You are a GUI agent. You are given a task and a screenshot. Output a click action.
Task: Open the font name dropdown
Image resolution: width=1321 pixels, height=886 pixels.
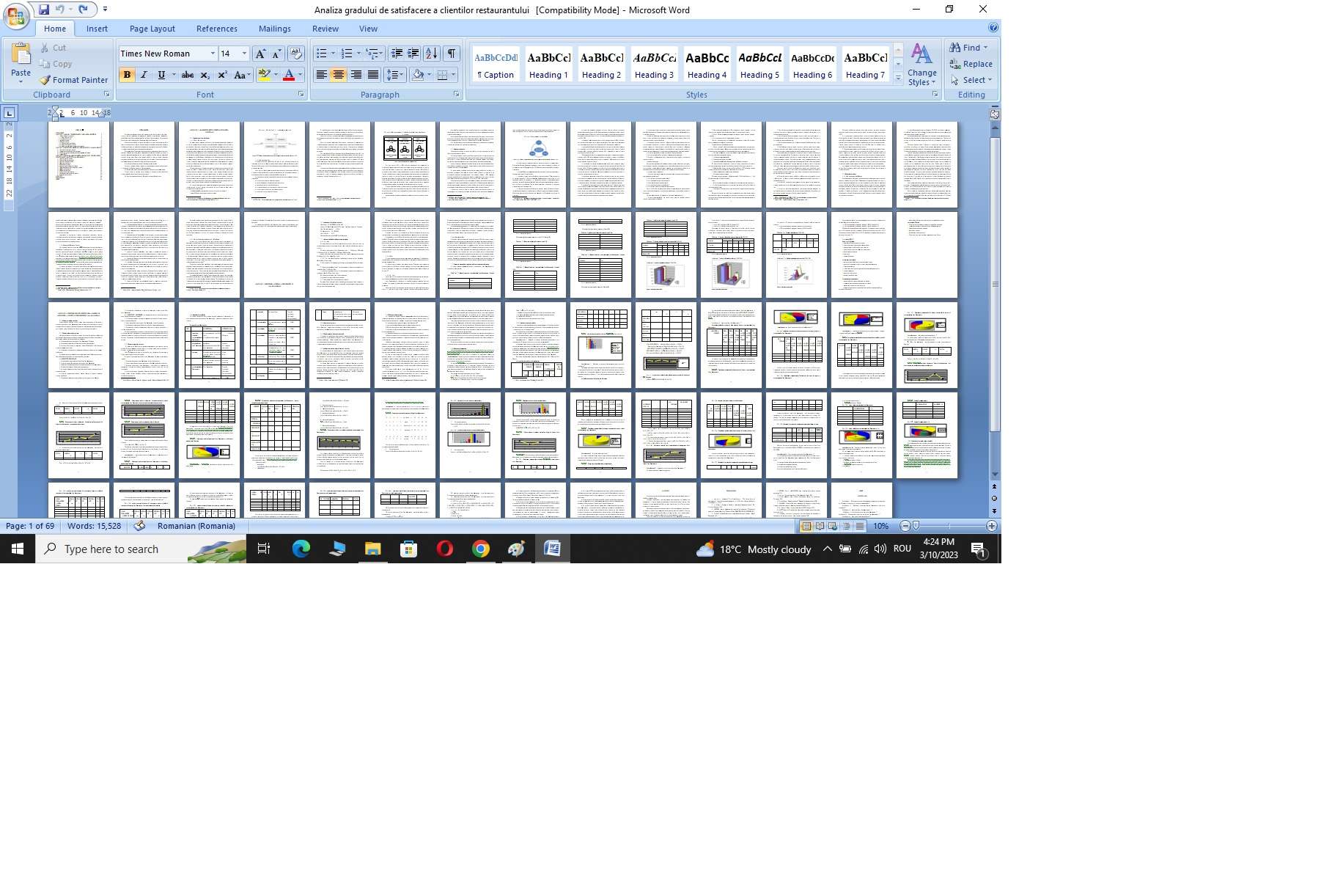(x=213, y=54)
